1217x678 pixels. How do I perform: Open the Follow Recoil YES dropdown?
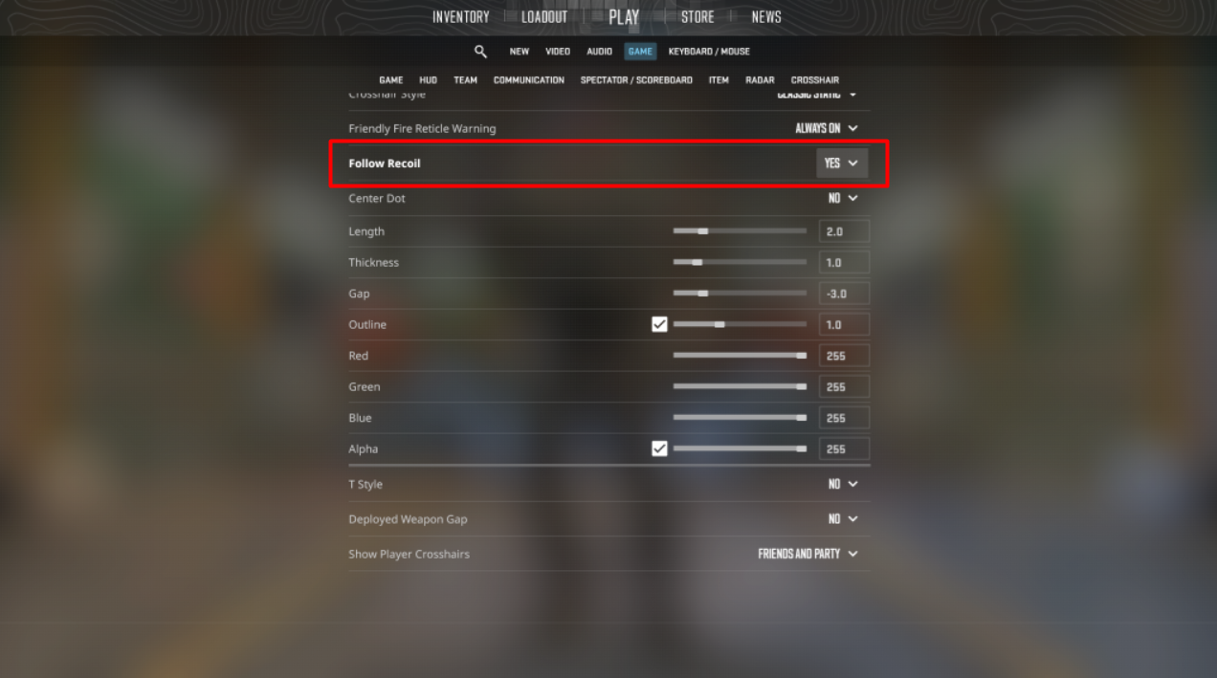pyautogui.click(x=842, y=164)
